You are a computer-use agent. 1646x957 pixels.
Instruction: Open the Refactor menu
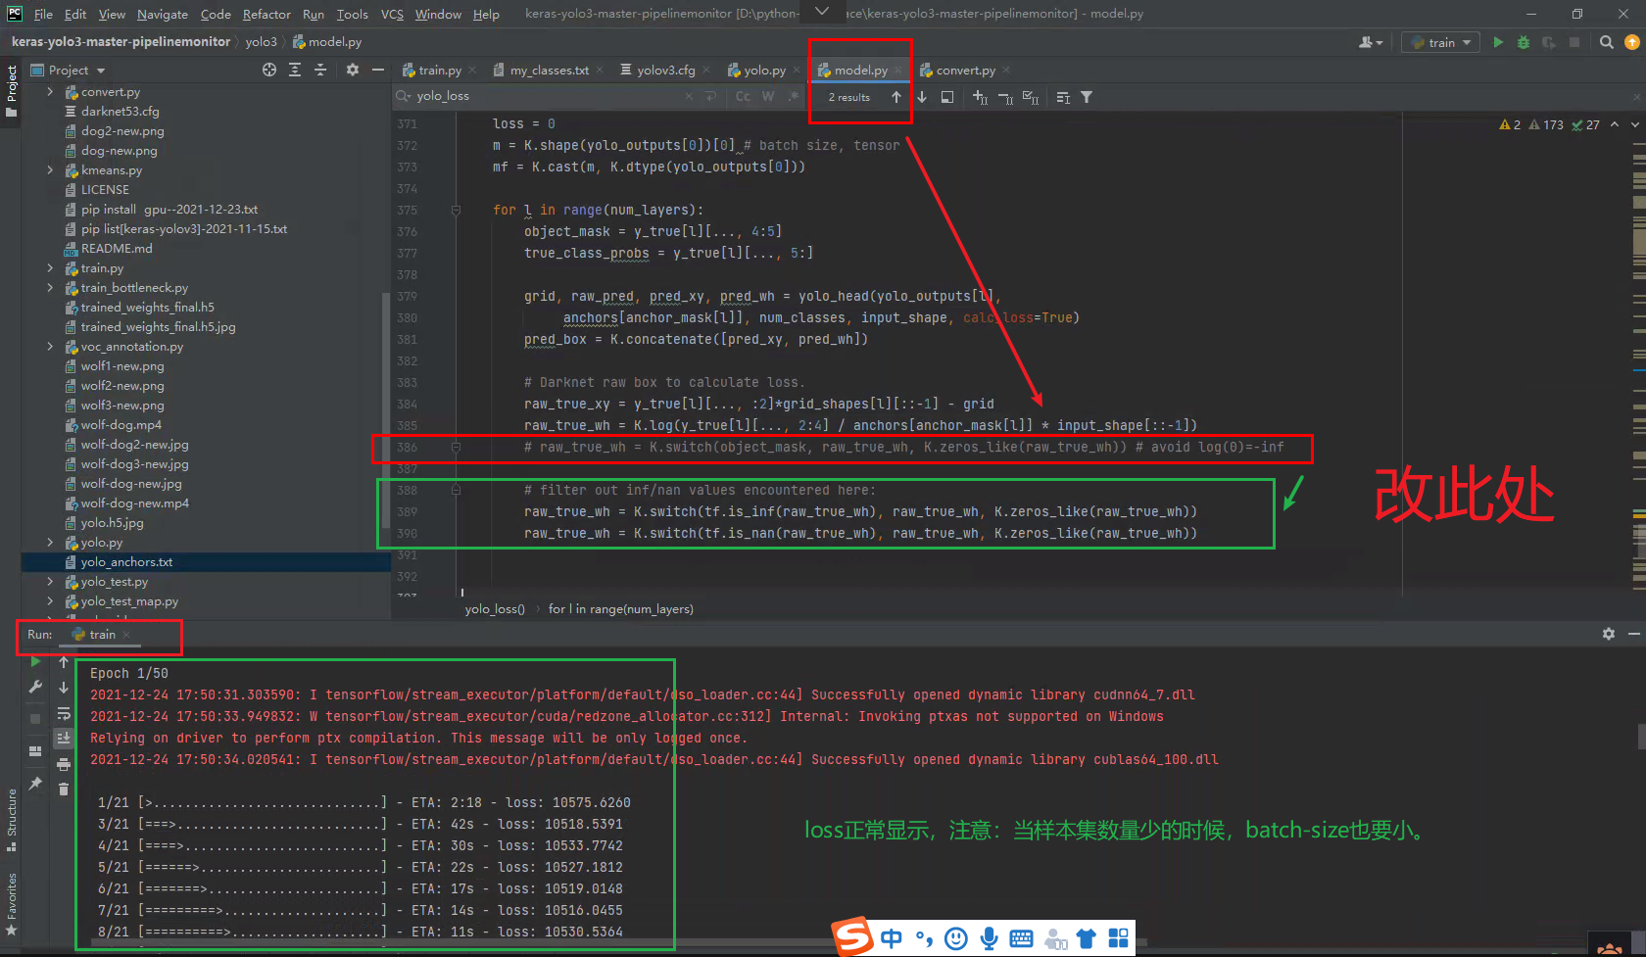[x=266, y=14]
